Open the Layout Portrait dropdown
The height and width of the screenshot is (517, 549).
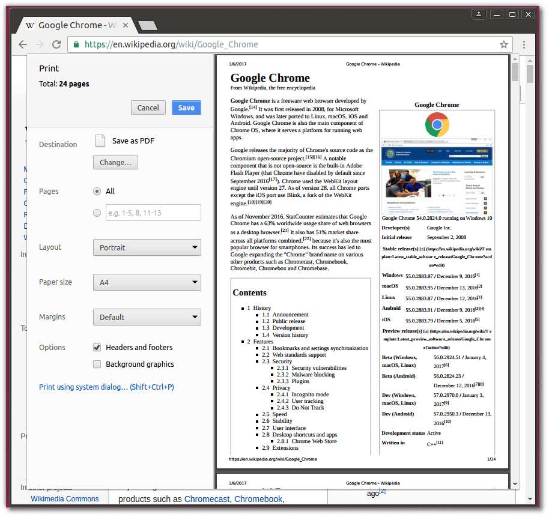pos(147,247)
